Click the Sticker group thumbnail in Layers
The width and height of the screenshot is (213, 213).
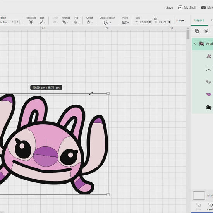coord(202,44)
